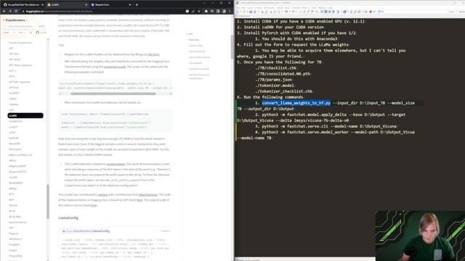The height and width of the screenshot is (261, 465).
Task: Click the docs page vertical scrollbar
Action: point(232,47)
